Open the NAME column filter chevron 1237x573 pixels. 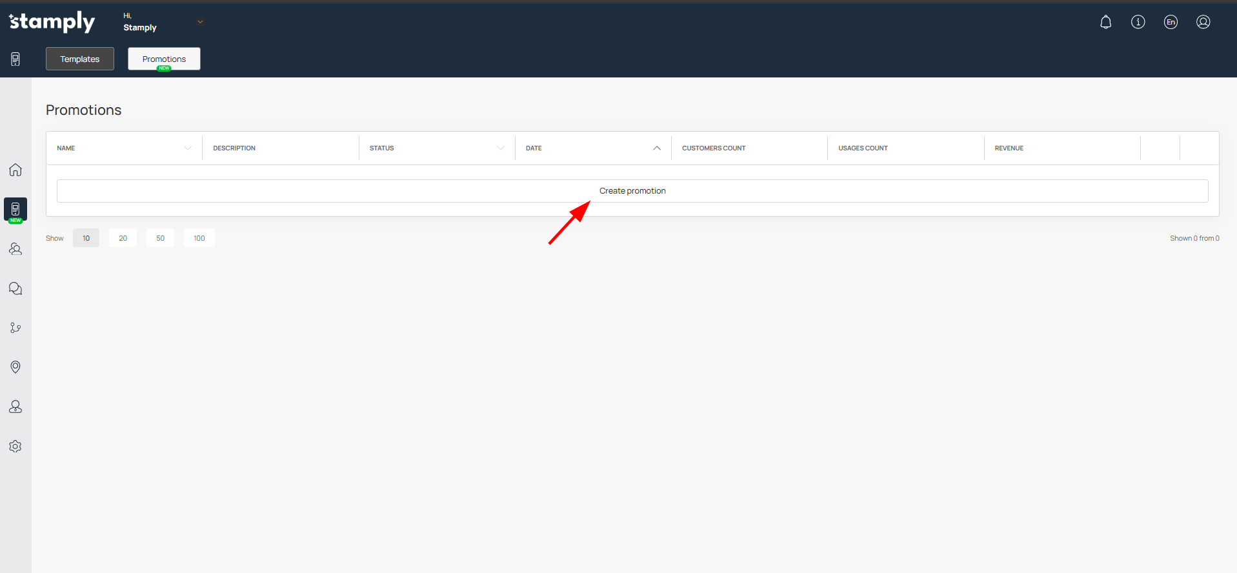188,148
